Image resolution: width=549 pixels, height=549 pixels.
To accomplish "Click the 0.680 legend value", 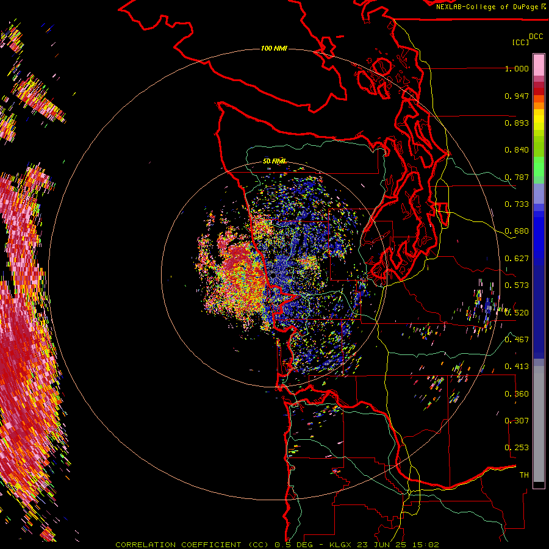I will pos(517,231).
